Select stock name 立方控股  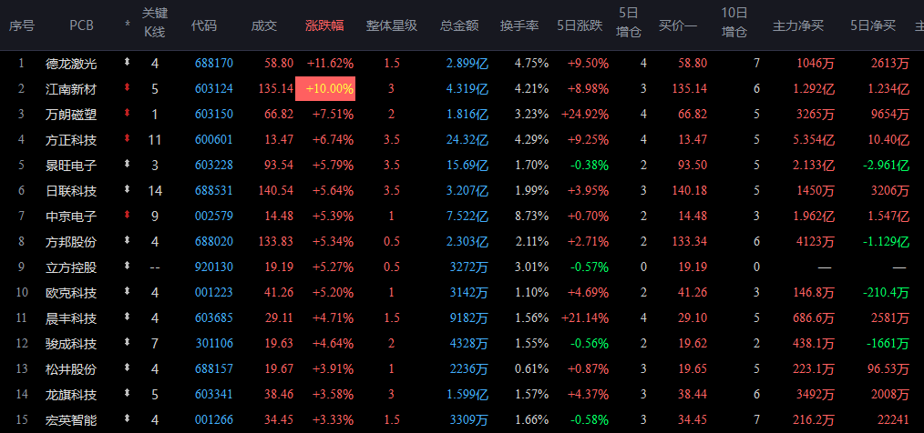pos(71,267)
